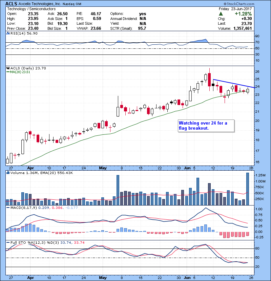Image resolution: width=271 pixels, height=281 pixels.
Task: Click the Ask Size label
Action: (x=55, y=19)
